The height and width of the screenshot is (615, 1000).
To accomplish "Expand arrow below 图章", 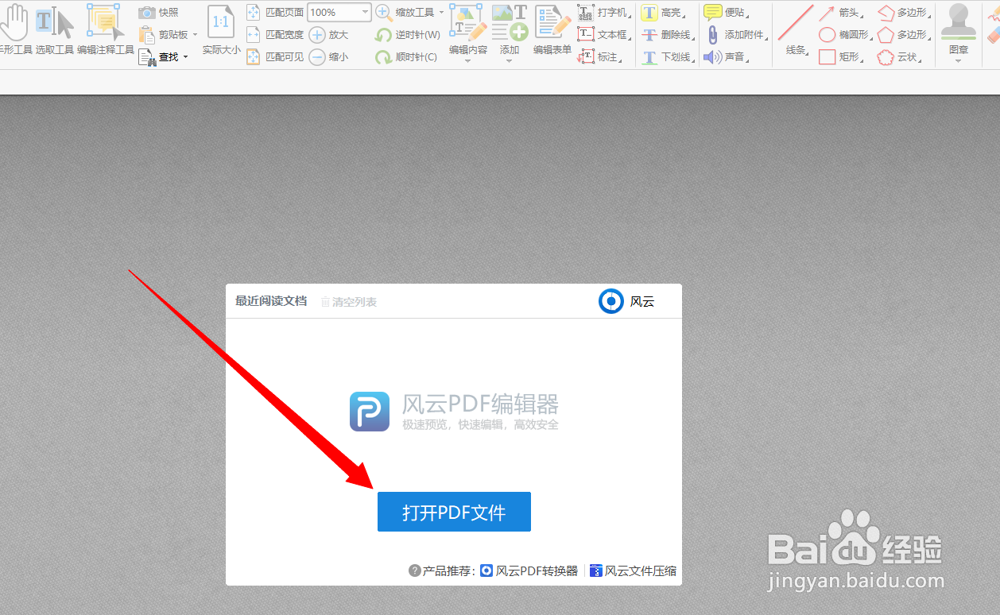I will (959, 61).
